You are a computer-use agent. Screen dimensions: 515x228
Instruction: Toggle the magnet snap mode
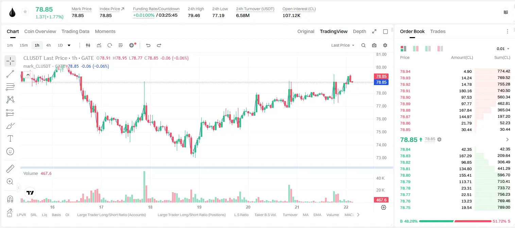tap(10, 199)
